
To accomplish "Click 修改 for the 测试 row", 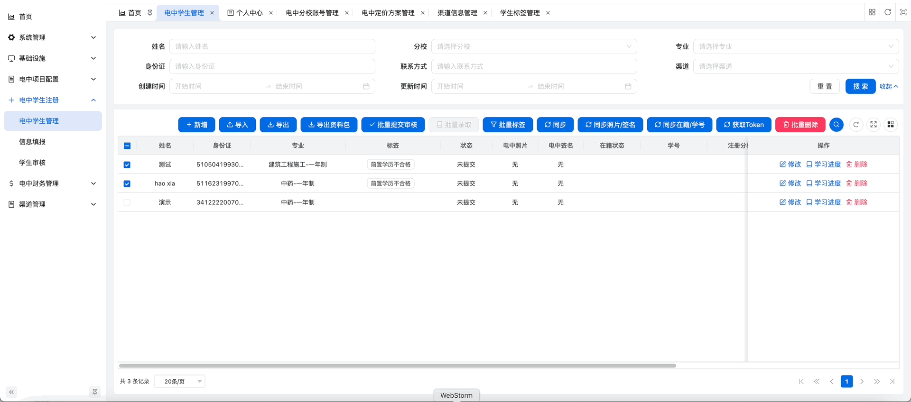I will [790, 164].
